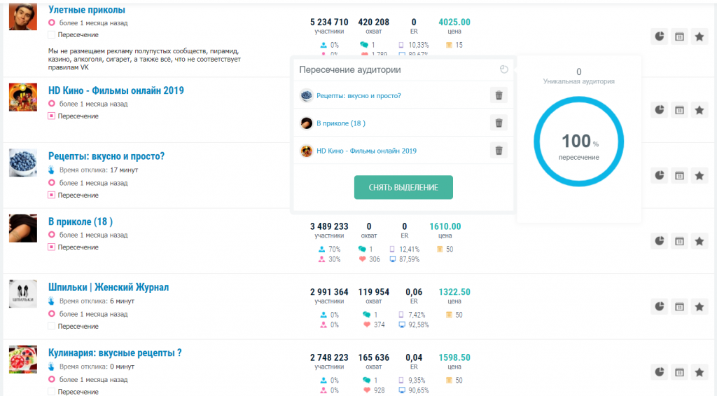Delete В приколе (18) using its trash icon

499,123
